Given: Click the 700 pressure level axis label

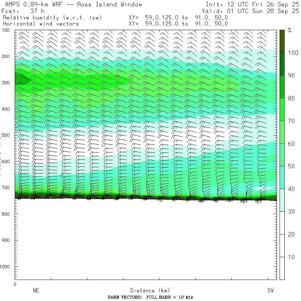Looking at the screenshot, I should [x=6, y=188].
